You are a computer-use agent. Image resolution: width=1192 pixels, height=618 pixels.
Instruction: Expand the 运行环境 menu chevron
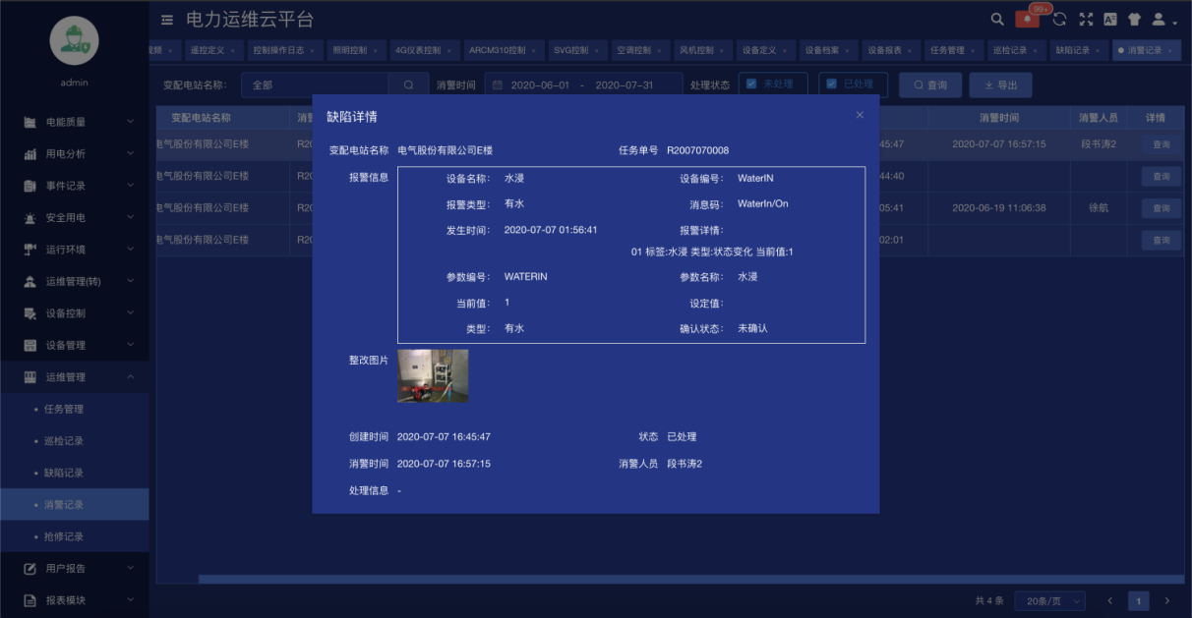pos(130,250)
